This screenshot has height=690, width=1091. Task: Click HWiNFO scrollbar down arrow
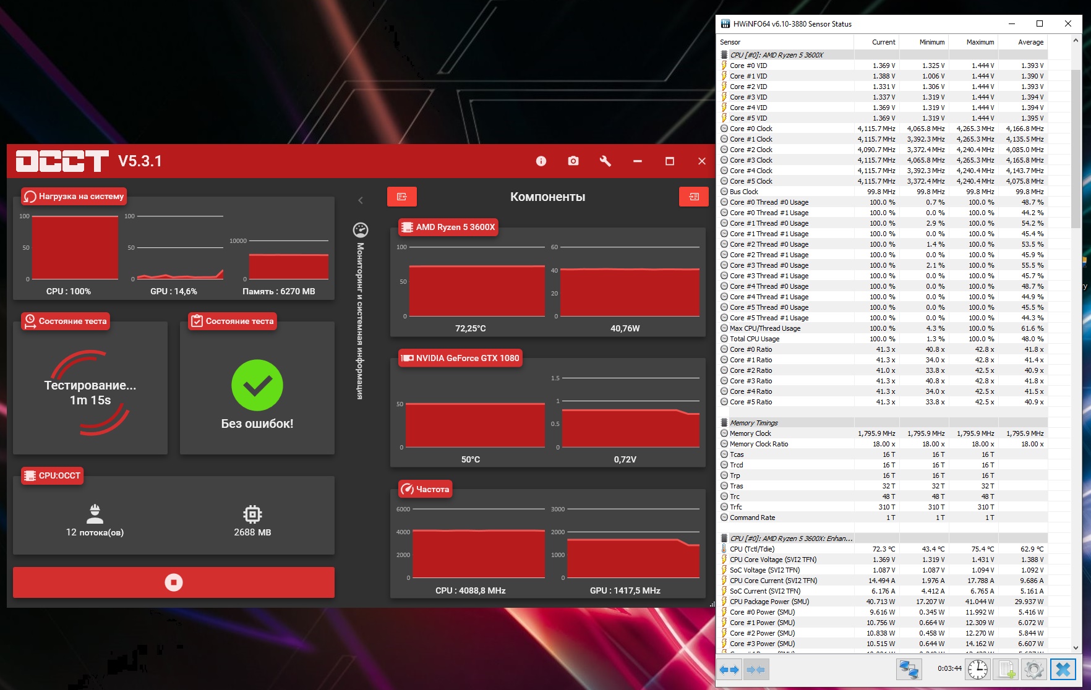(x=1076, y=647)
